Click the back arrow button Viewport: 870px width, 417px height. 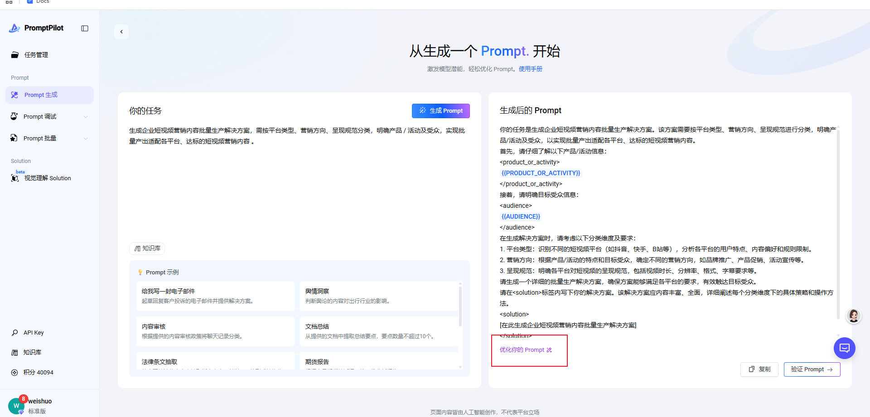click(x=121, y=32)
